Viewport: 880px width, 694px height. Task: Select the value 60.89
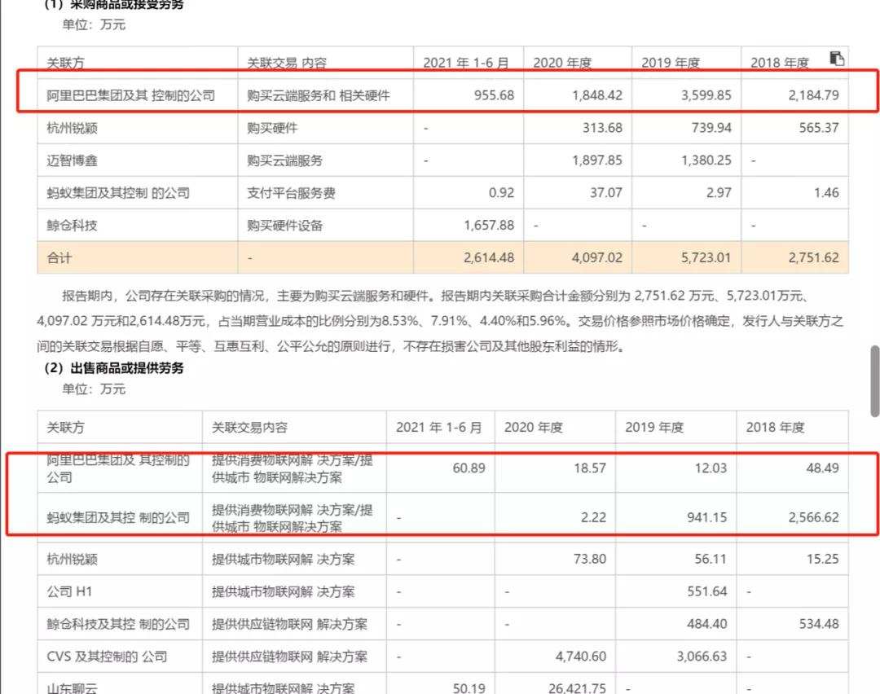[469, 468]
